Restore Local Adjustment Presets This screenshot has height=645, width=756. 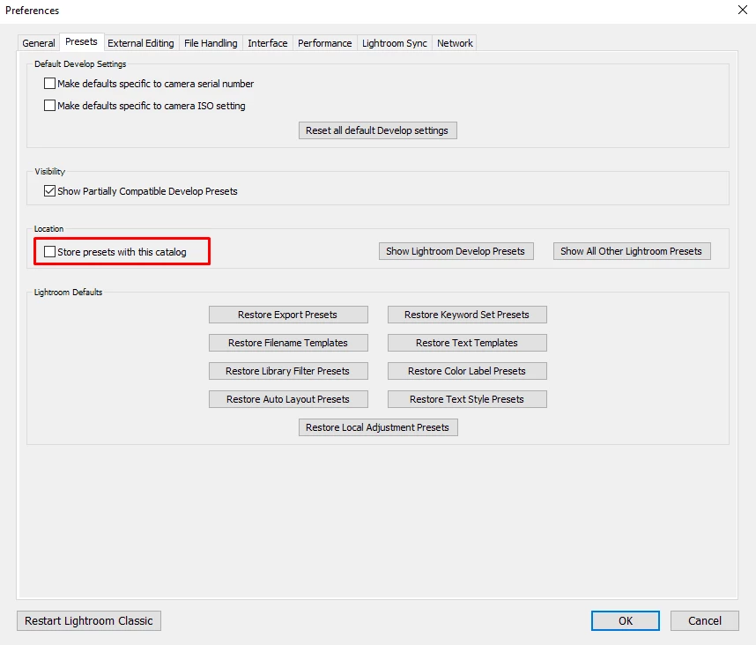(377, 427)
